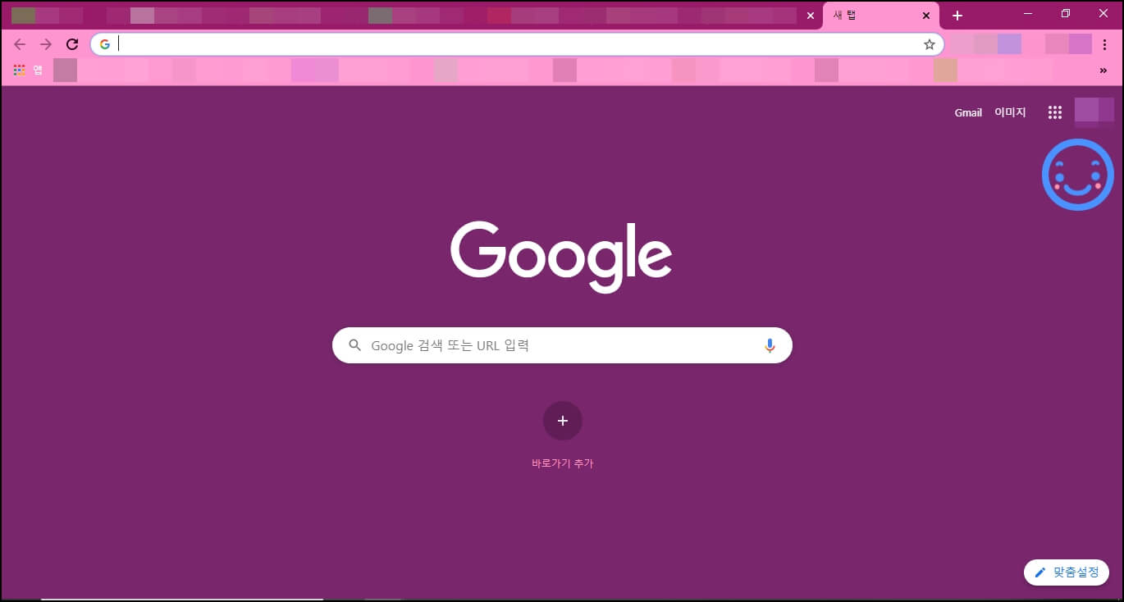Open the Gmail link
Screen dimensions: 1124x602
pos(968,112)
